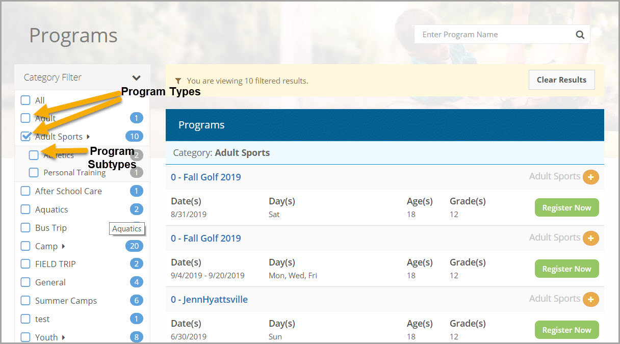Check the After School Care checkbox
The image size is (620, 344).
click(x=25, y=191)
